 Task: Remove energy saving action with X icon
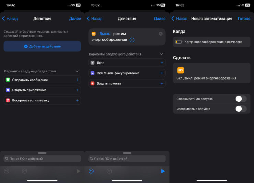coord(161,34)
